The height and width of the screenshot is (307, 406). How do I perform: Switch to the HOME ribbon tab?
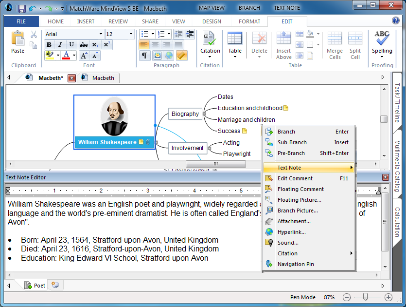[55, 21]
